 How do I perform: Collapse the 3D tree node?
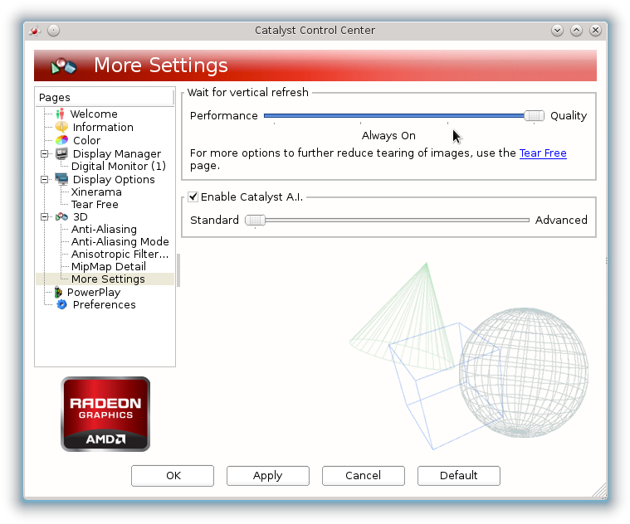click(x=44, y=217)
